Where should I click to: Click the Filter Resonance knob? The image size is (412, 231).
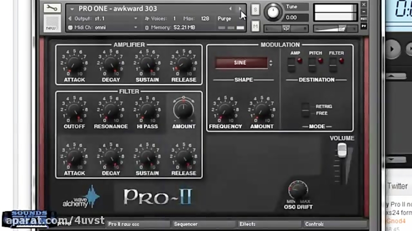click(111, 110)
